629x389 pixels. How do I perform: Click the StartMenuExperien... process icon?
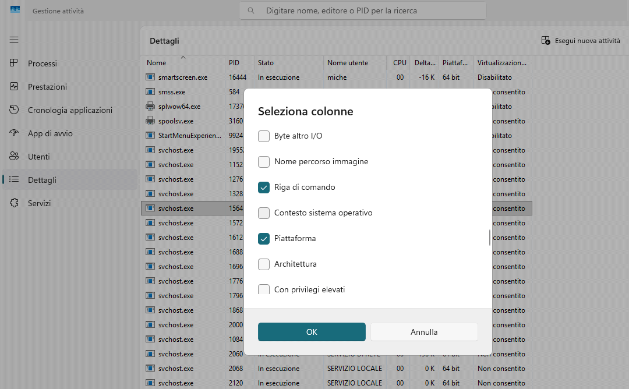tap(150, 135)
